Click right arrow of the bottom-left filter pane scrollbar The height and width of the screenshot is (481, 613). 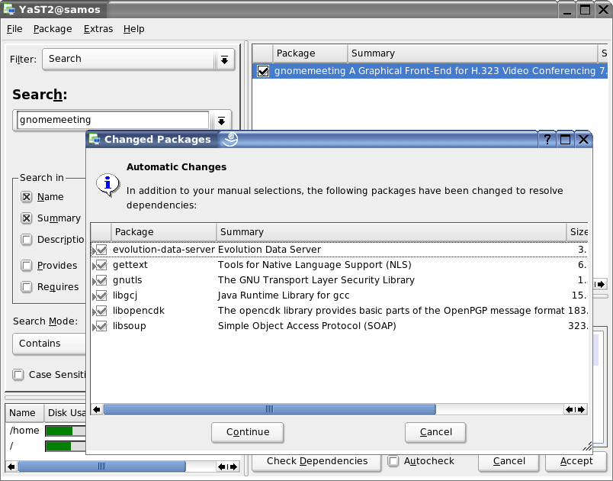tap(233, 466)
